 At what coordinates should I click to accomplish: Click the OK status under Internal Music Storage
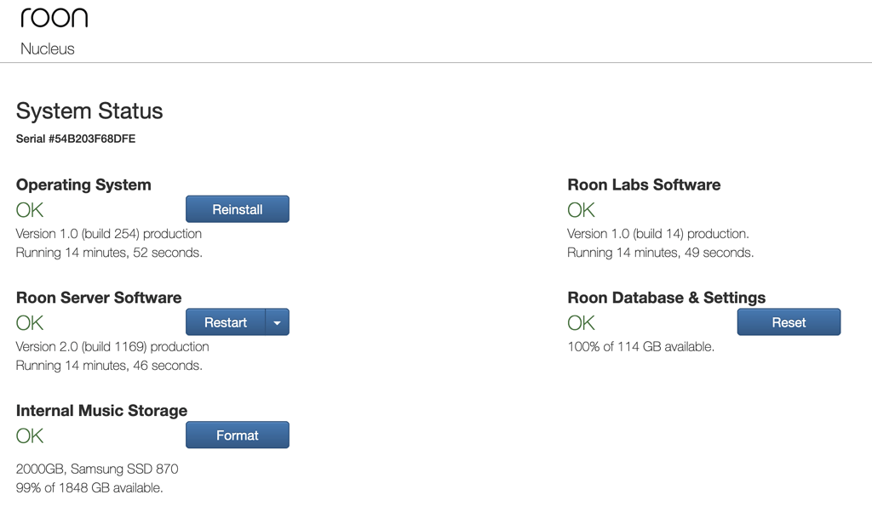click(x=29, y=435)
